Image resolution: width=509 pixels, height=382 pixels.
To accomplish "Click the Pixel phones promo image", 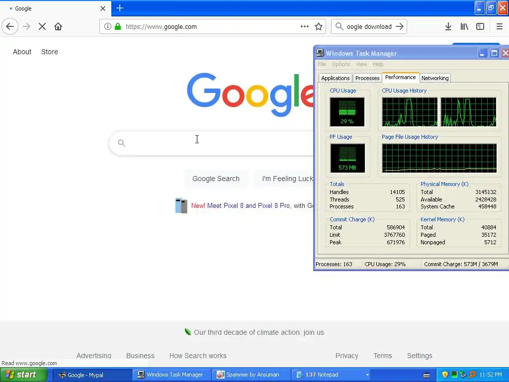I will 181,205.
